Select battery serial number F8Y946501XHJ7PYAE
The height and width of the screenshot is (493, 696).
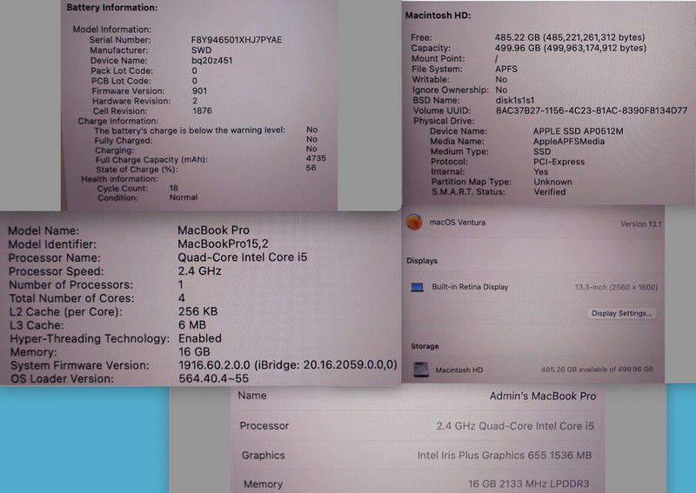237,40
